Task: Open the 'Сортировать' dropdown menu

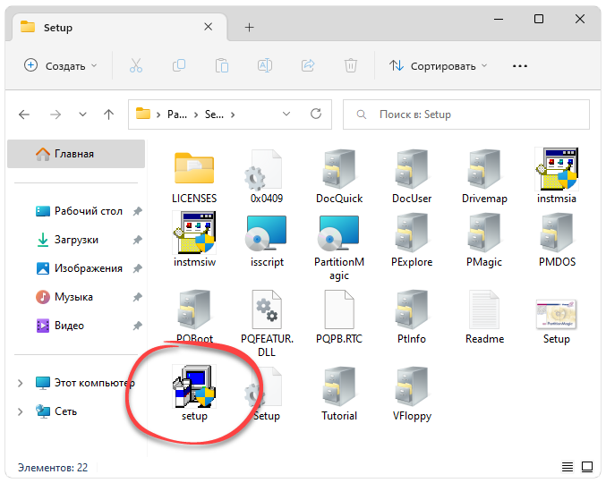Action: [439, 65]
